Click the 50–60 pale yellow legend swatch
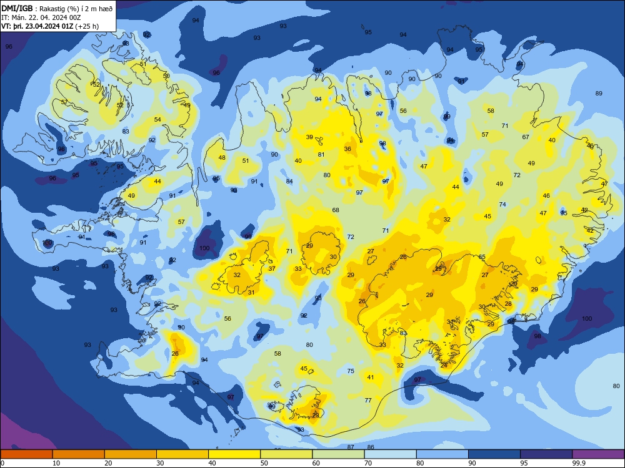 pyautogui.click(x=286, y=454)
